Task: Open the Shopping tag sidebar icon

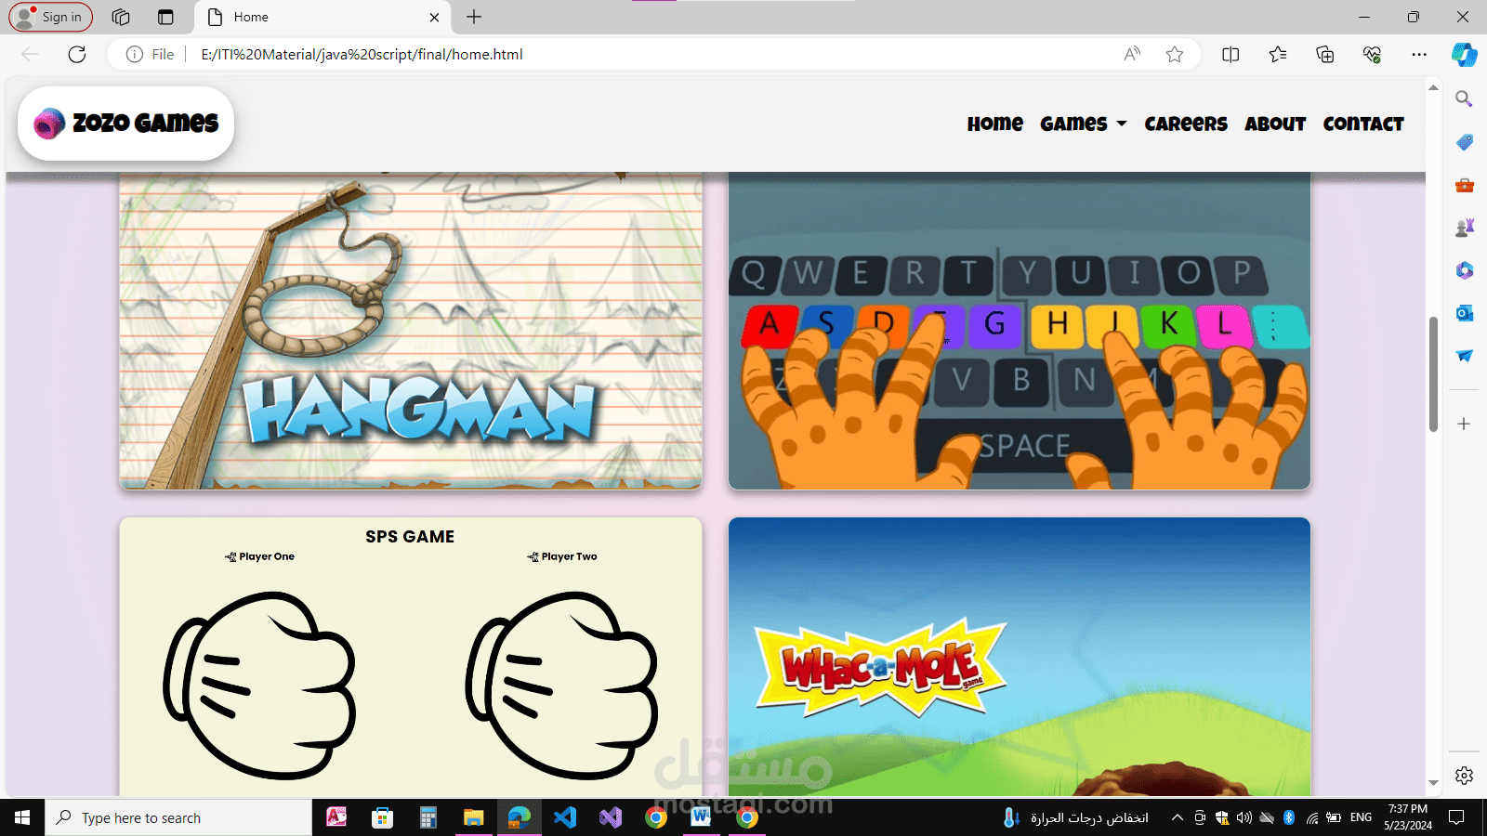Action: click(1464, 142)
